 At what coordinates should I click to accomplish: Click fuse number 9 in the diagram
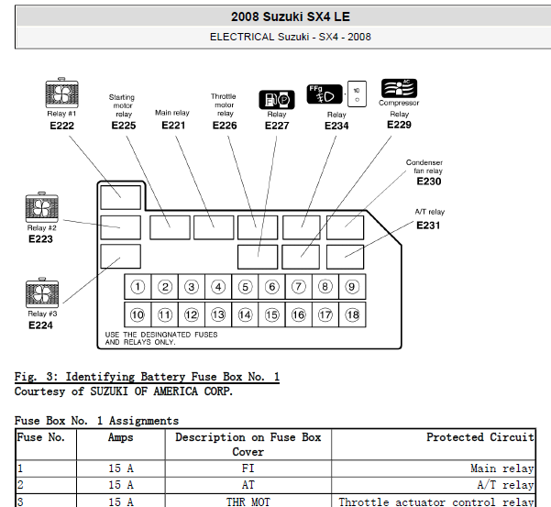(x=352, y=287)
